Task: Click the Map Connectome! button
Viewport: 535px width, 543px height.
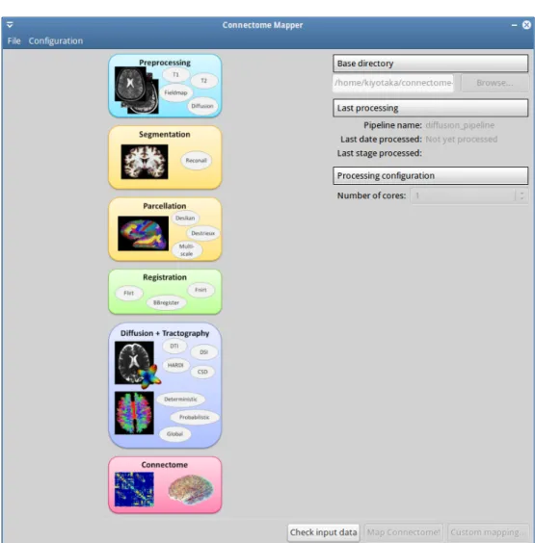Action: (x=403, y=532)
